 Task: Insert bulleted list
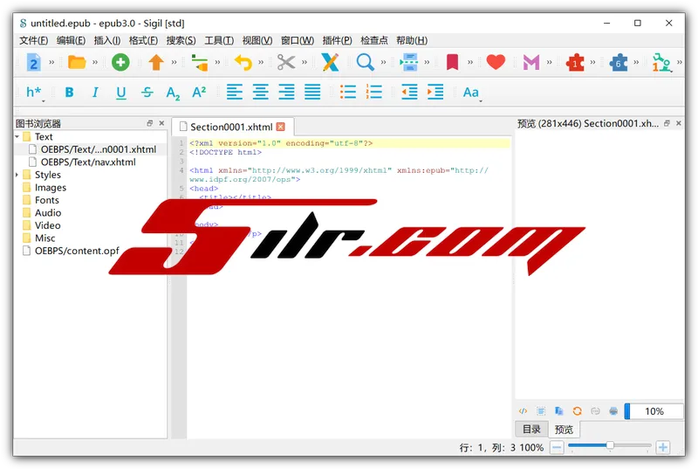coord(347,93)
